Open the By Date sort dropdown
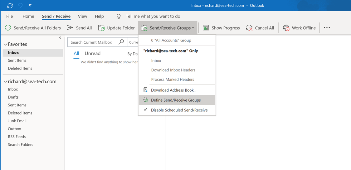The height and width of the screenshot is (170, 351). tap(133, 54)
